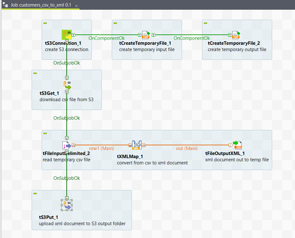The width and height of the screenshot is (295, 238).
Task: Click the 'download csv file from S3' label
Action: [66, 100]
